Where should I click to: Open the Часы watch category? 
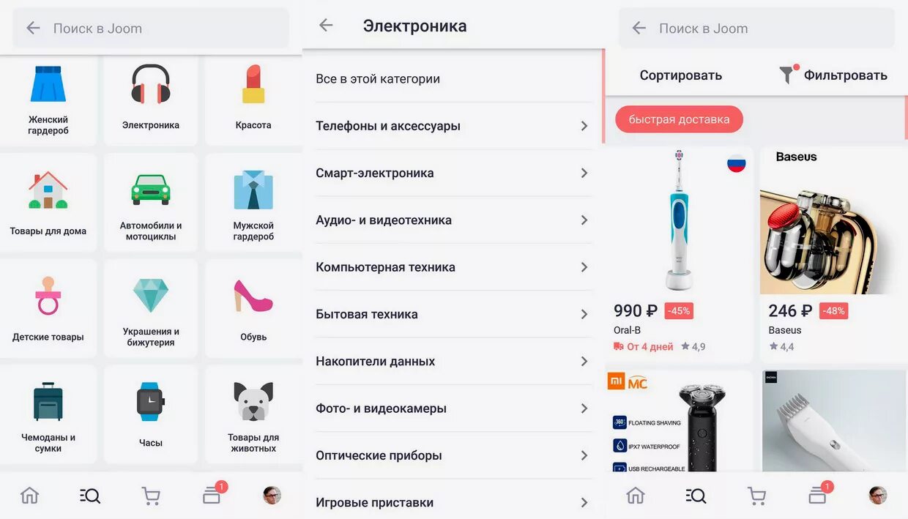click(151, 401)
